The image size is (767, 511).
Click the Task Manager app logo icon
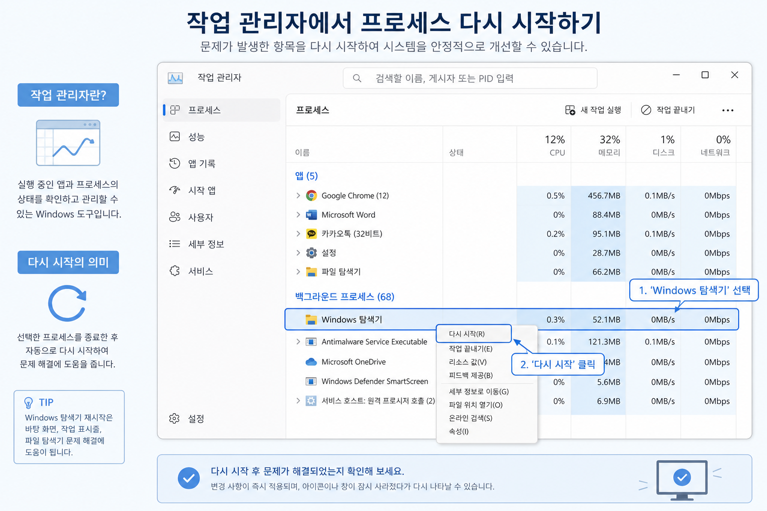[x=175, y=78]
